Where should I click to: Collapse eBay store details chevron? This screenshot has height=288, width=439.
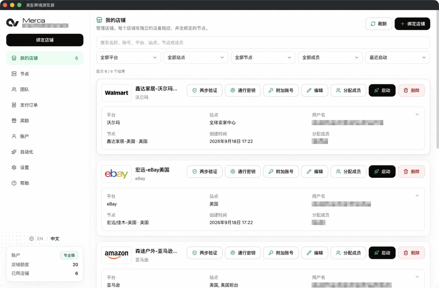[x=417, y=196]
